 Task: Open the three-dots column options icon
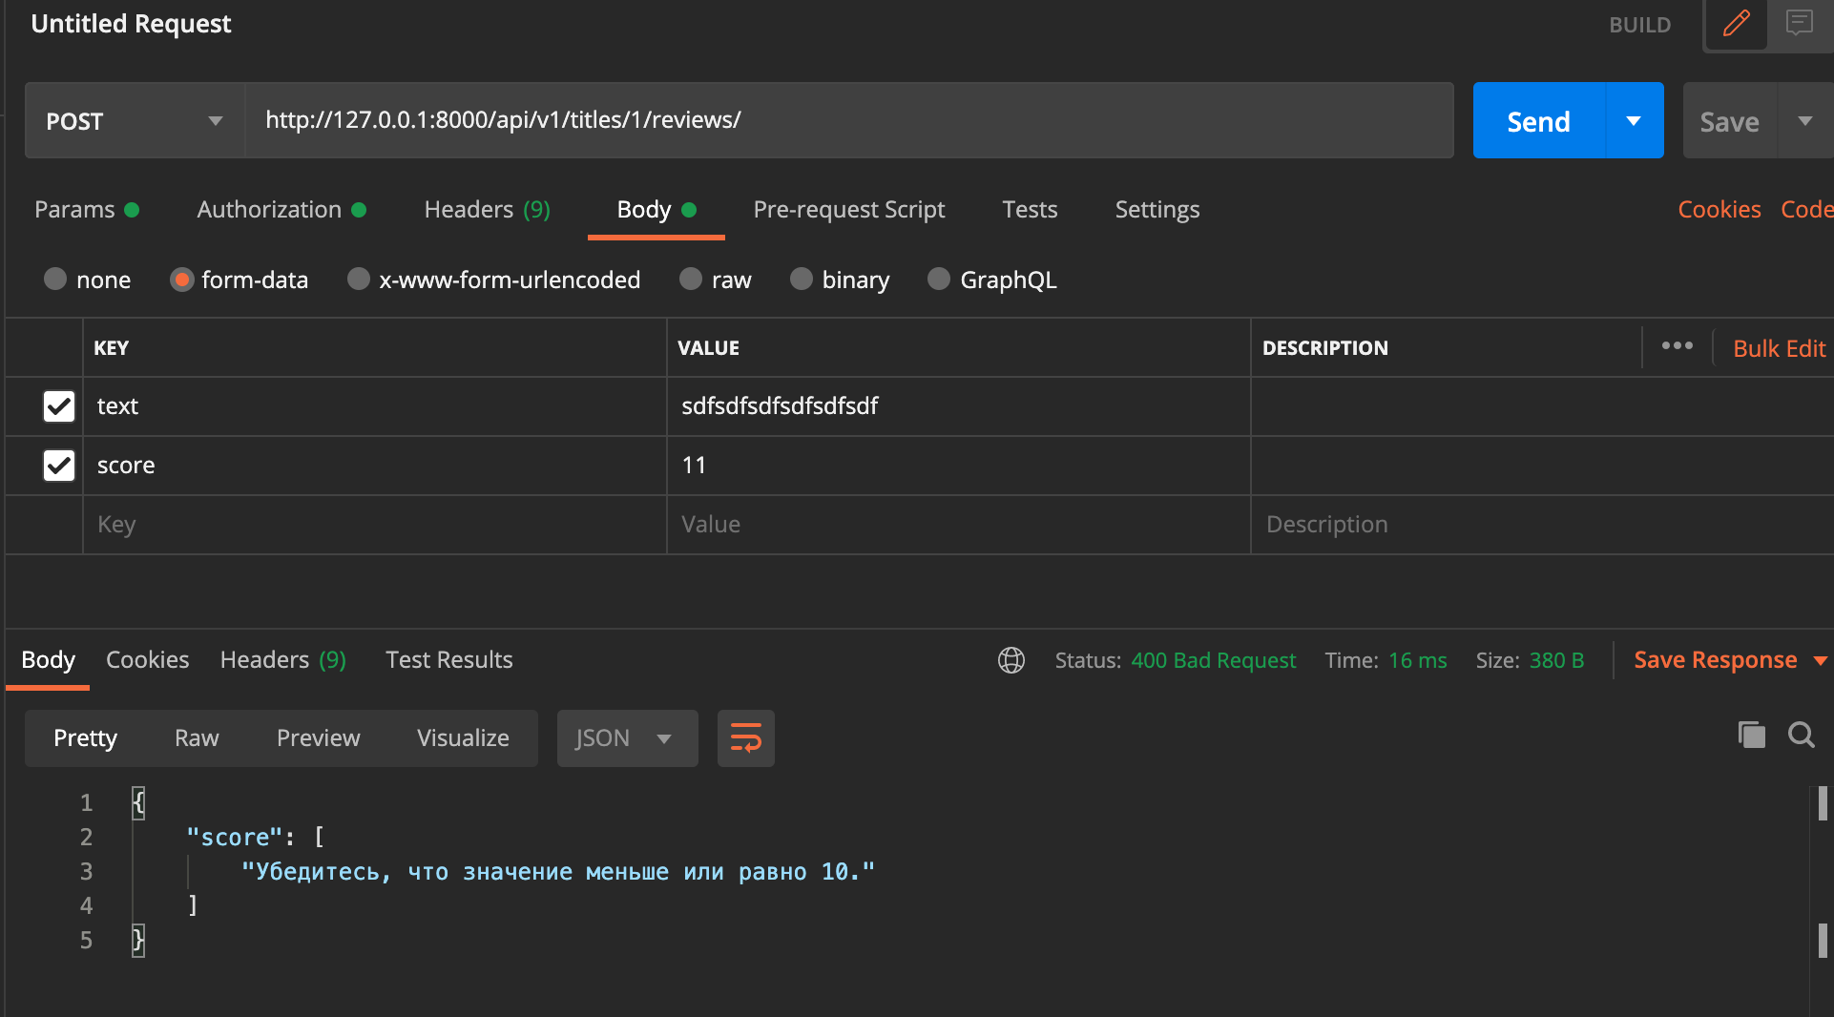pyautogui.click(x=1677, y=346)
